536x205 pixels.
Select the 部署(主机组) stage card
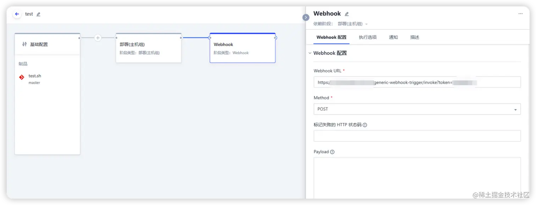coord(149,48)
